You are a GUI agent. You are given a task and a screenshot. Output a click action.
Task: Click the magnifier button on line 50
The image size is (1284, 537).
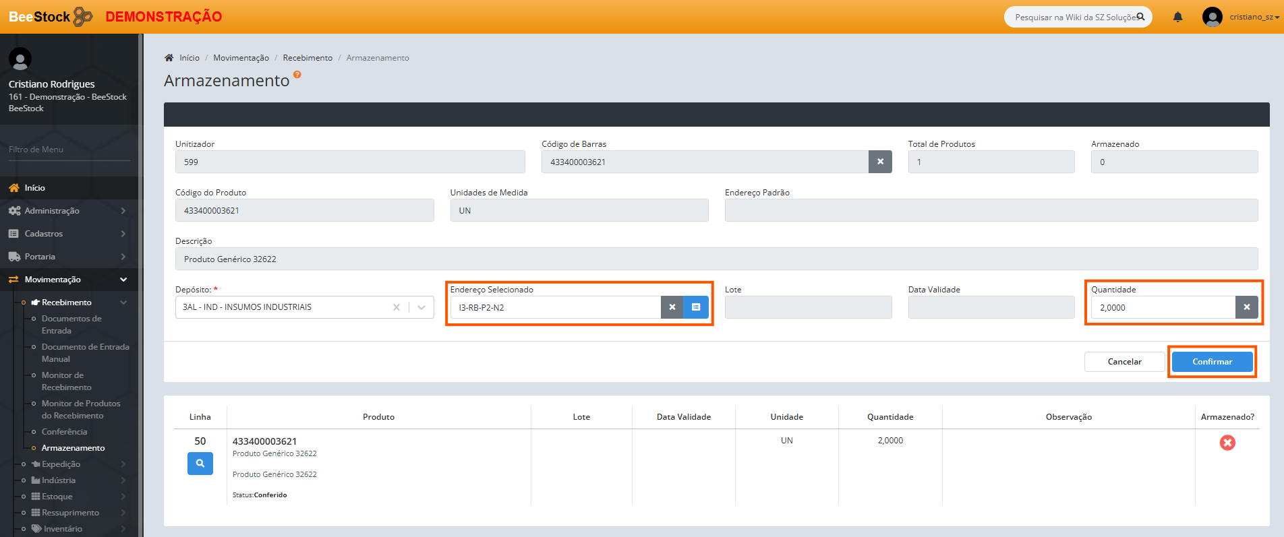pos(200,464)
